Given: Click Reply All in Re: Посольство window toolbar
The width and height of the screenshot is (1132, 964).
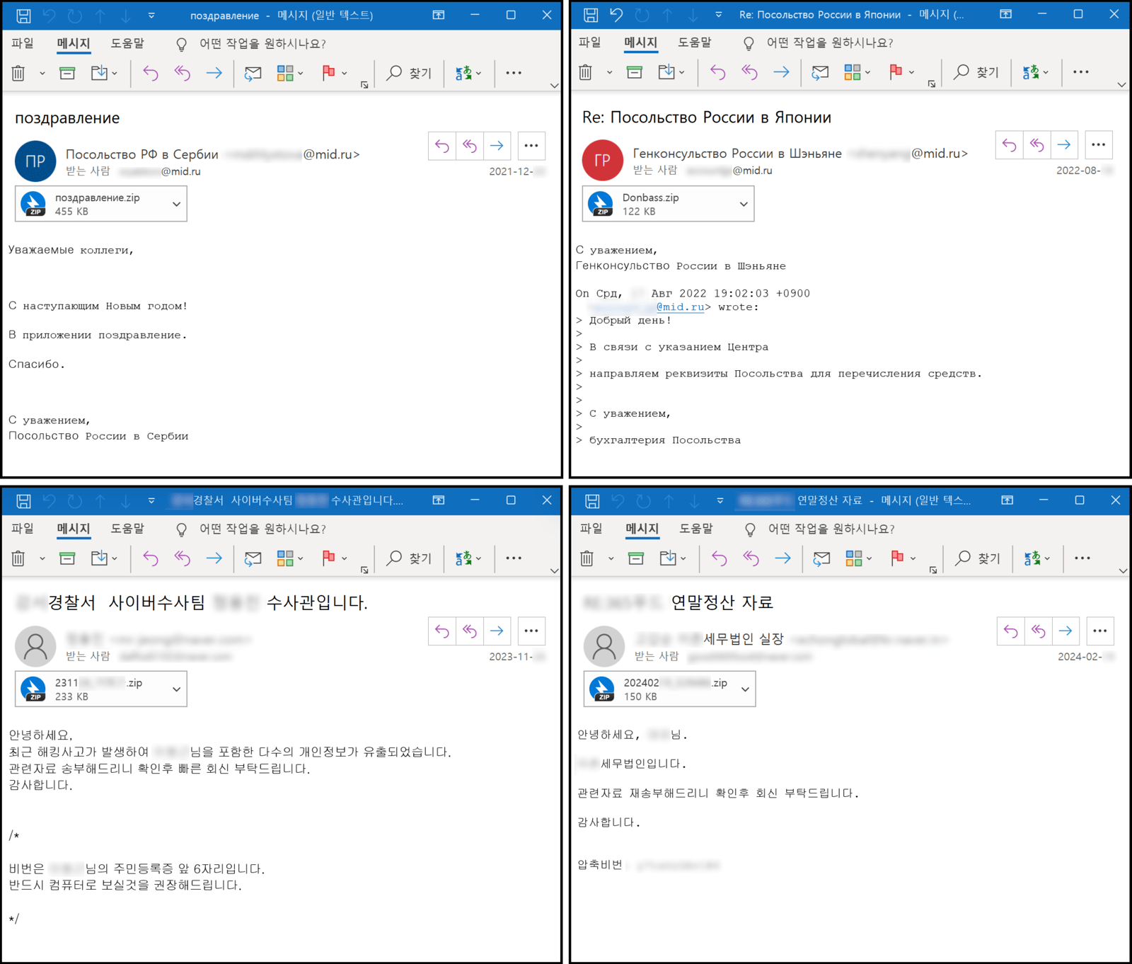Looking at the screenshot, I should click(750, 71).
